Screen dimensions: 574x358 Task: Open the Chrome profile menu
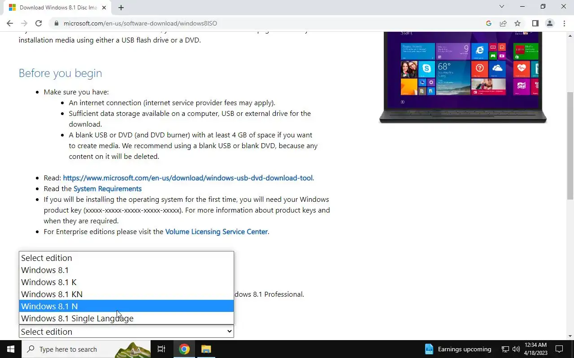pos(549,23)
